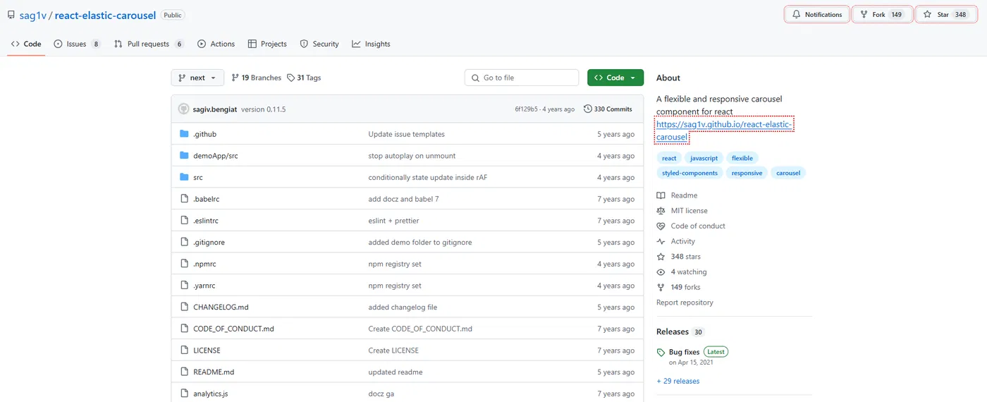Open the green Code dropdown button
The image size is (987, 402).
coord(615,78)
